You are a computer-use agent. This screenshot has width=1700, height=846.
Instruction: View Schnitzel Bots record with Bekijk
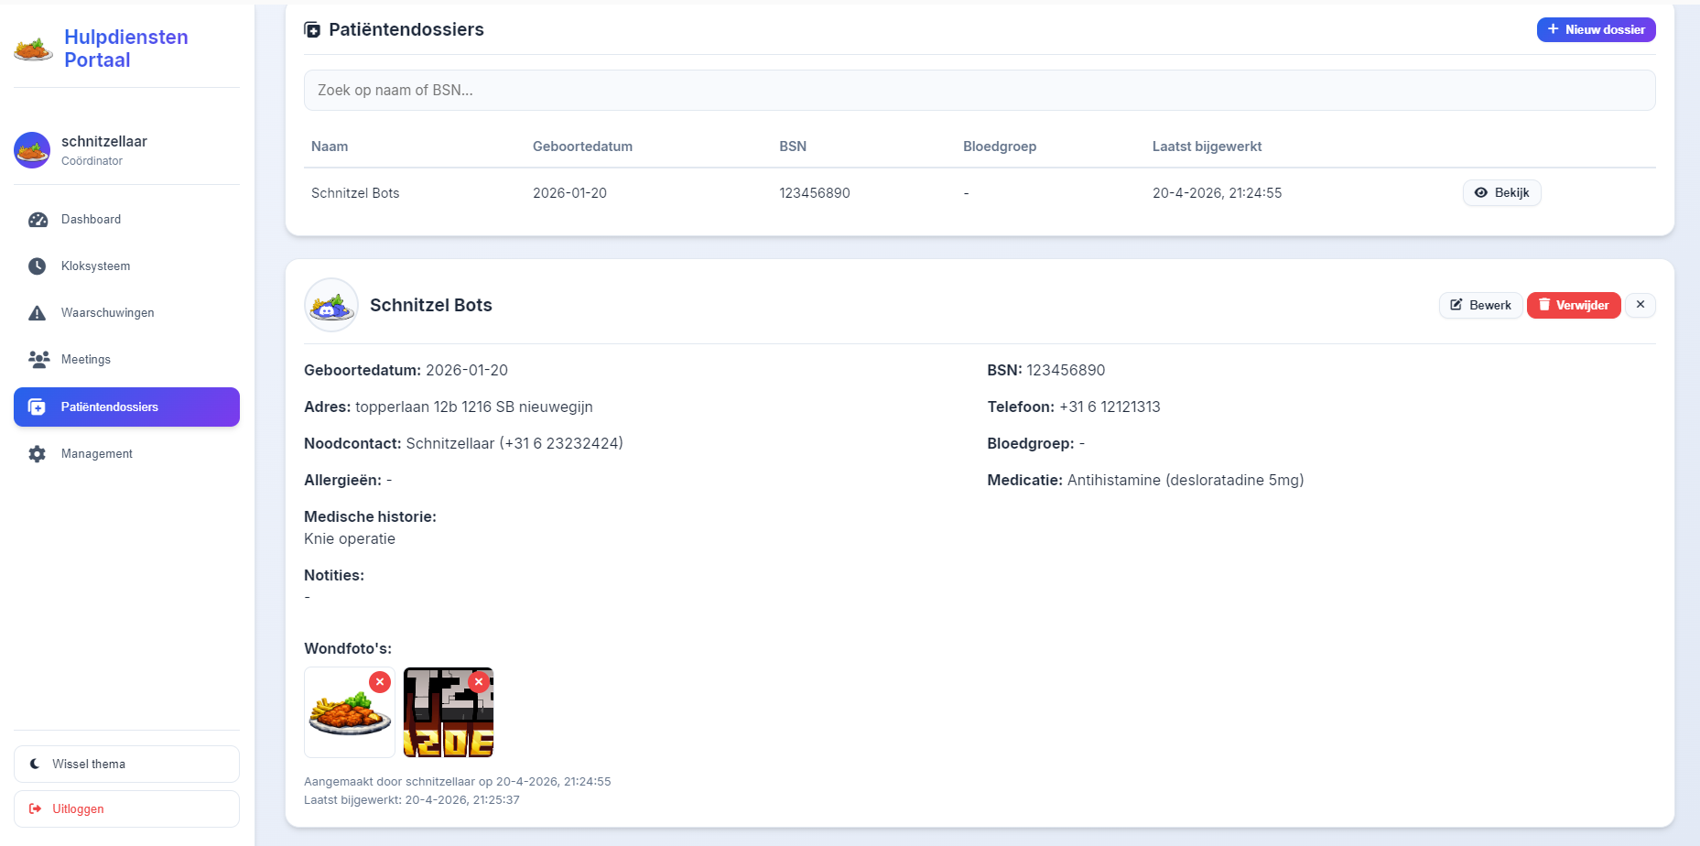pos(1501,193)
